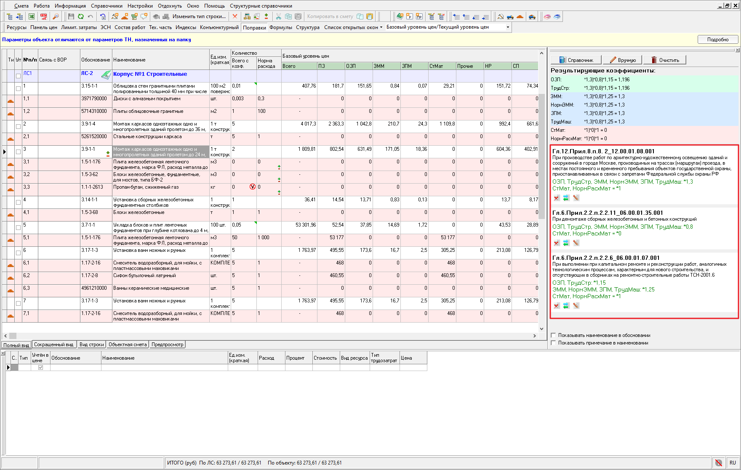The height and width of the screenshot is (470, 741).
Task: Open the Предпросмотр tab
Action: [167, 344]
